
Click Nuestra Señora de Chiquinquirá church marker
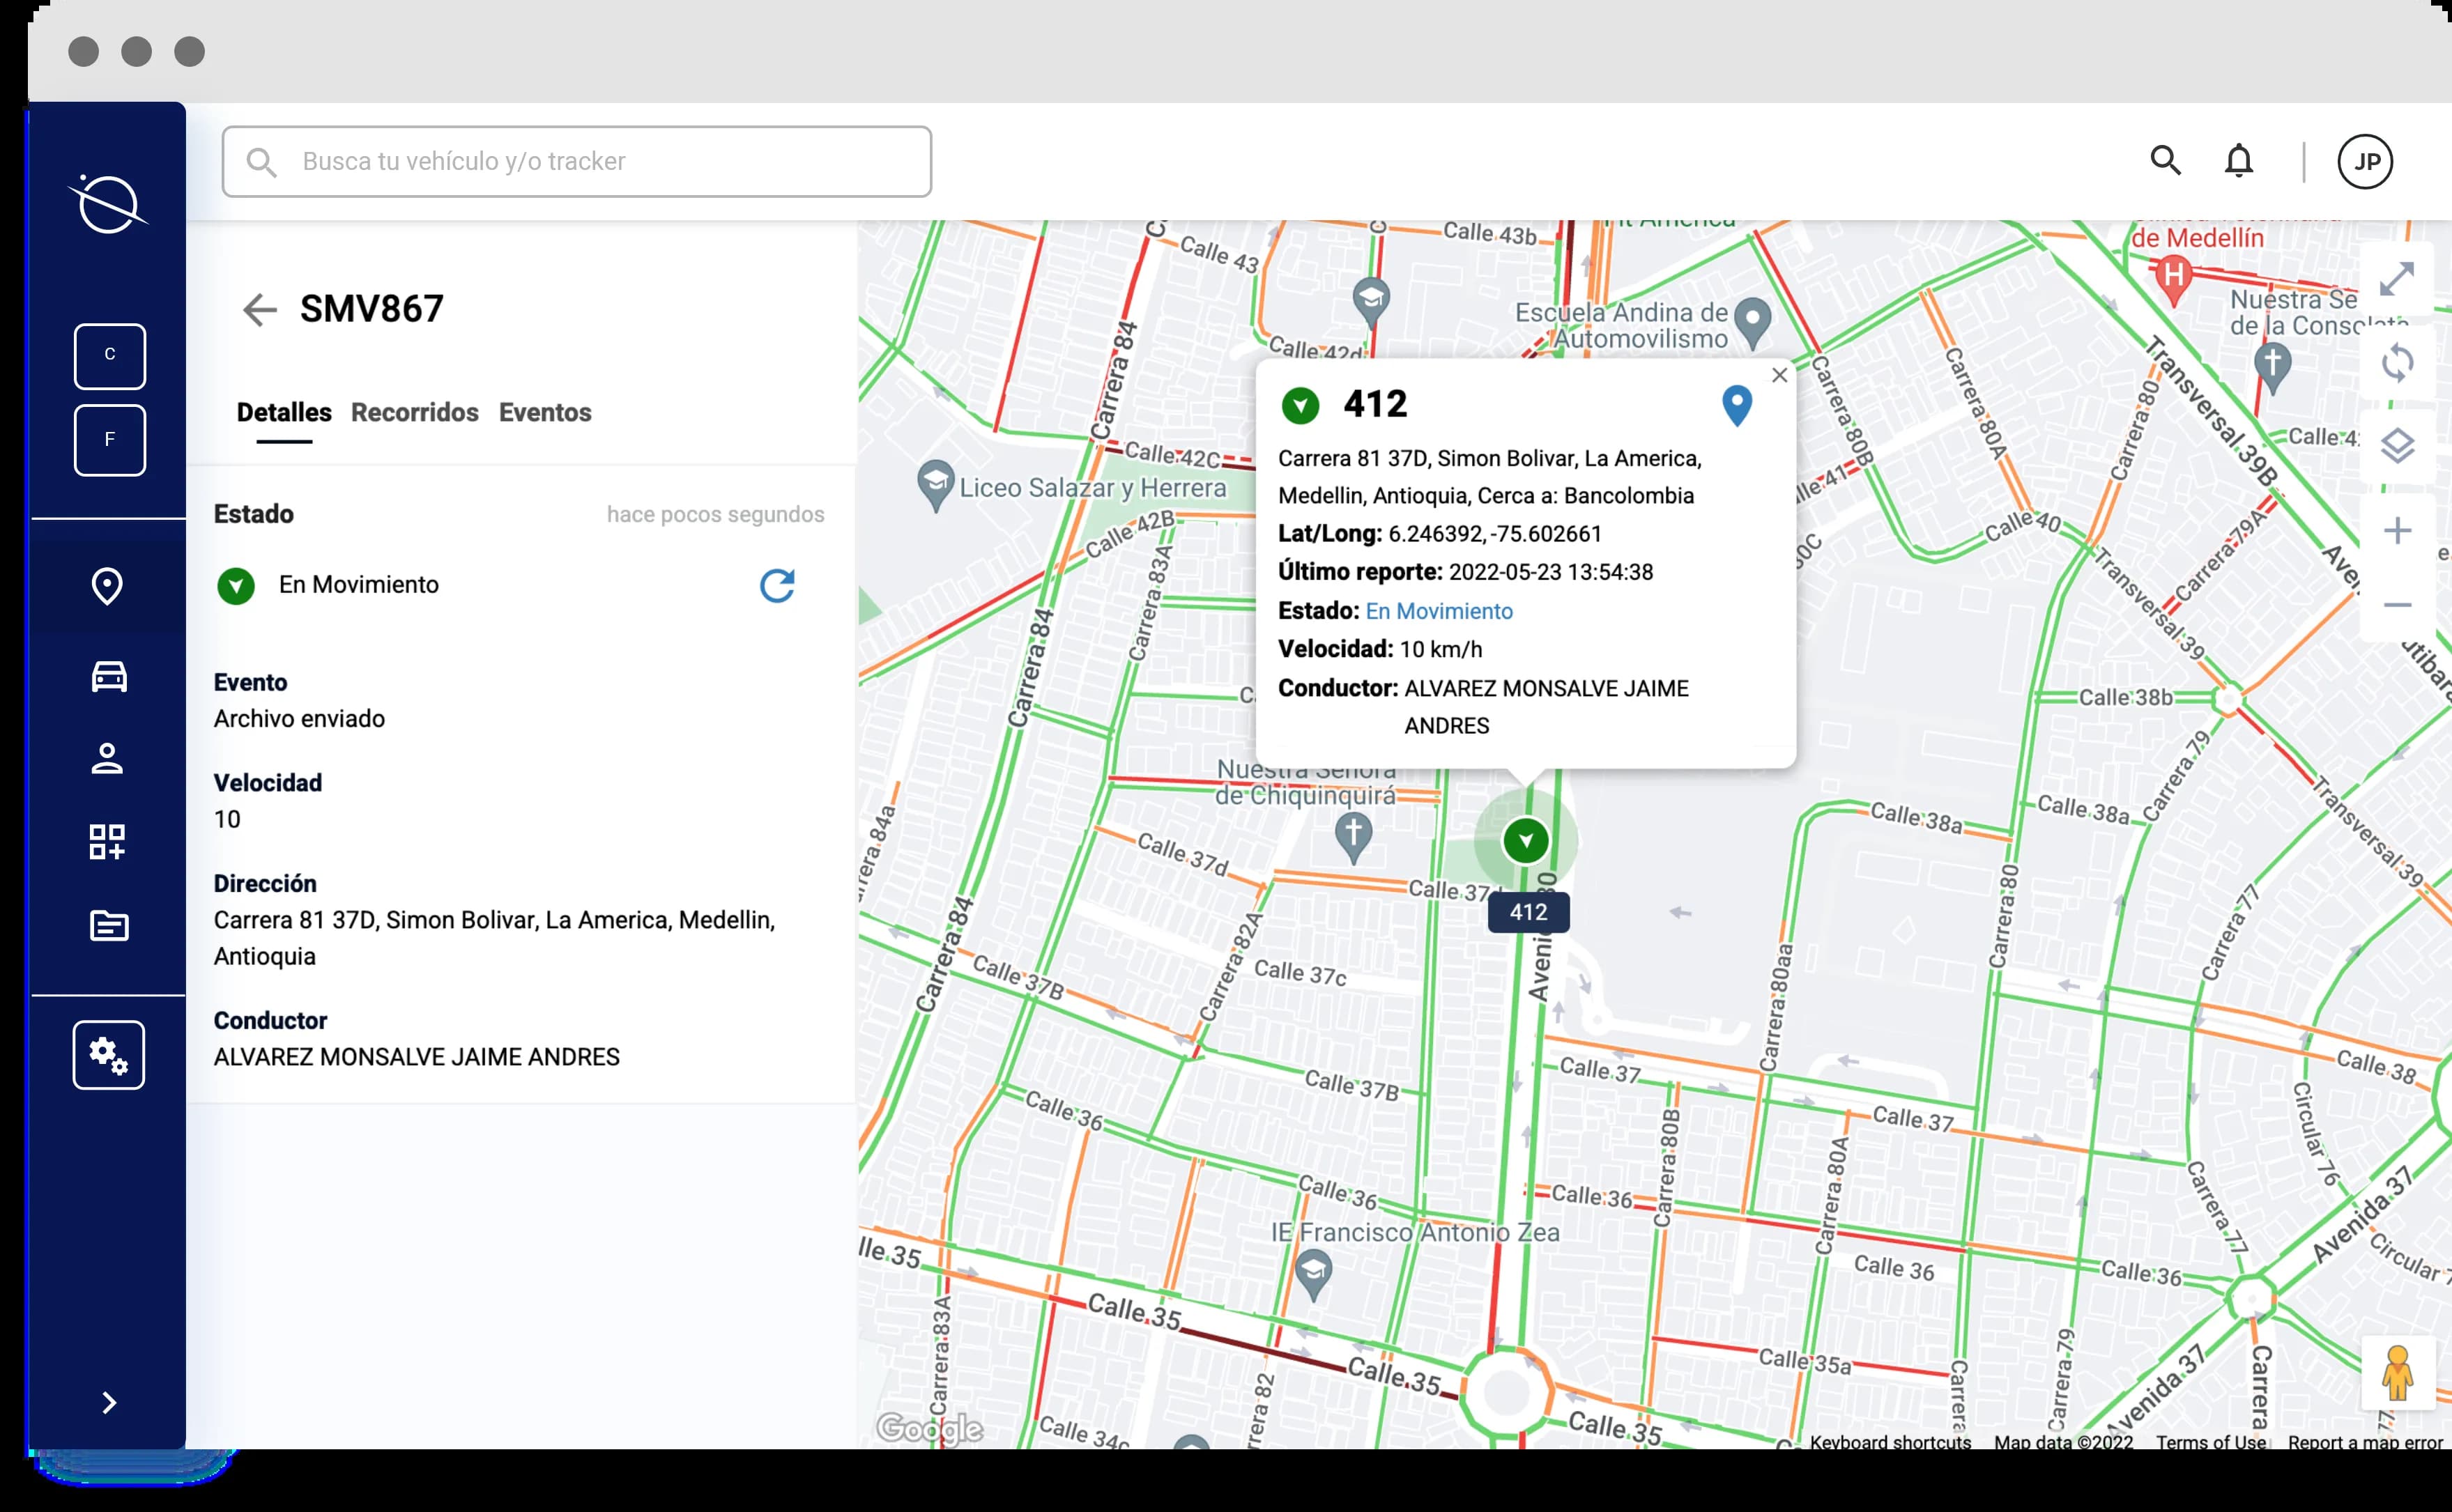[1353, 838]
